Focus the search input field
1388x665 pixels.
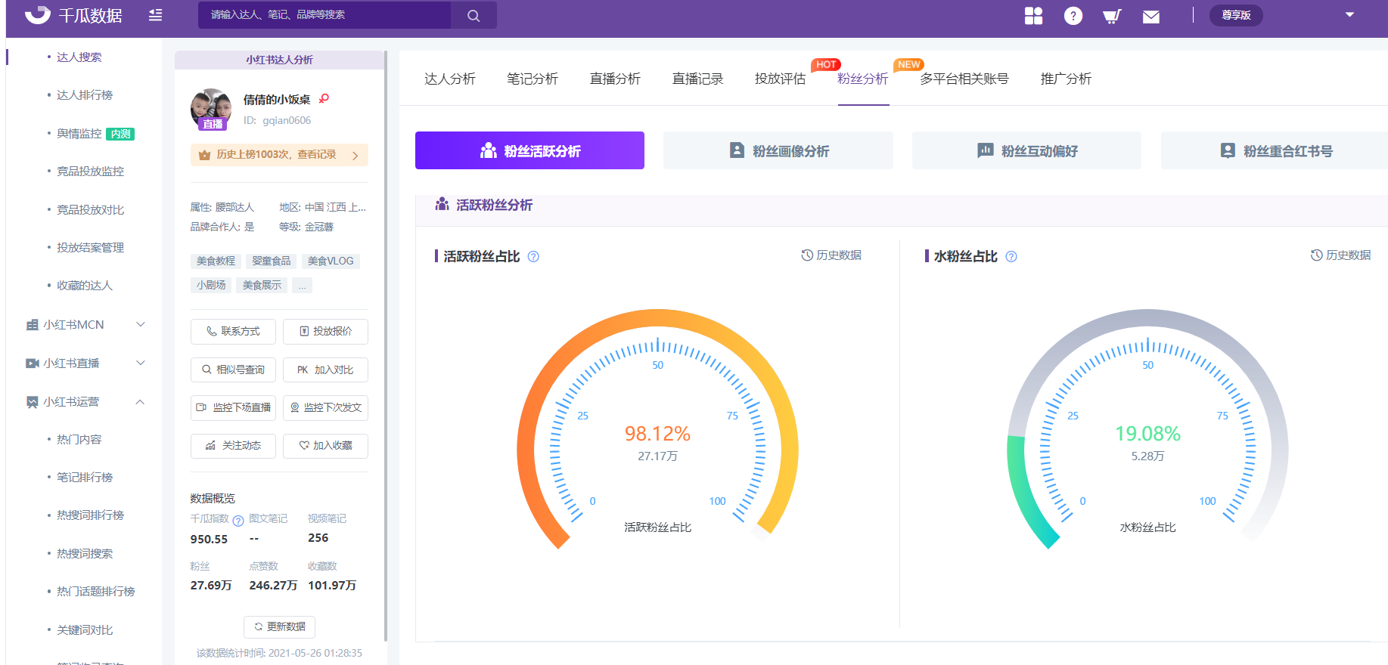(324, 15)
